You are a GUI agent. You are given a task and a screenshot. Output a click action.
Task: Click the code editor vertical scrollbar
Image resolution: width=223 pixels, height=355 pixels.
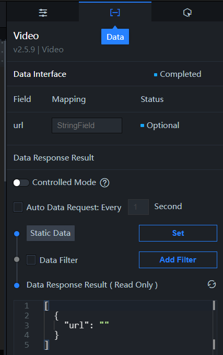214,325
